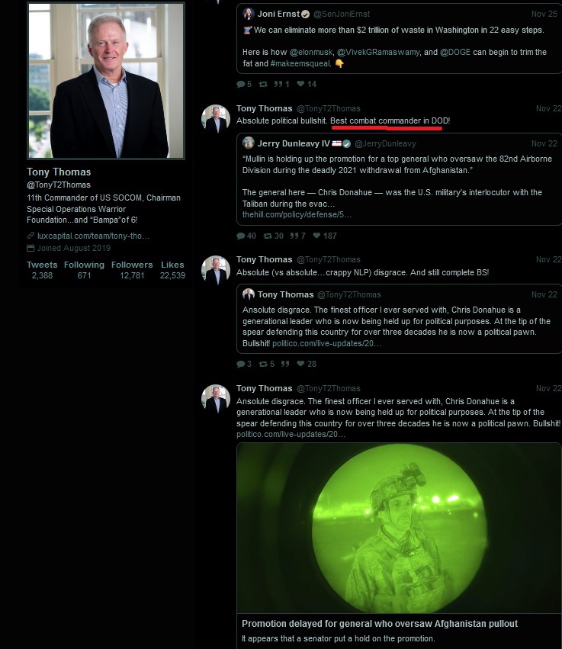Click heart icon showing 28 likes
562x649 pixels.
pos(301,364)
